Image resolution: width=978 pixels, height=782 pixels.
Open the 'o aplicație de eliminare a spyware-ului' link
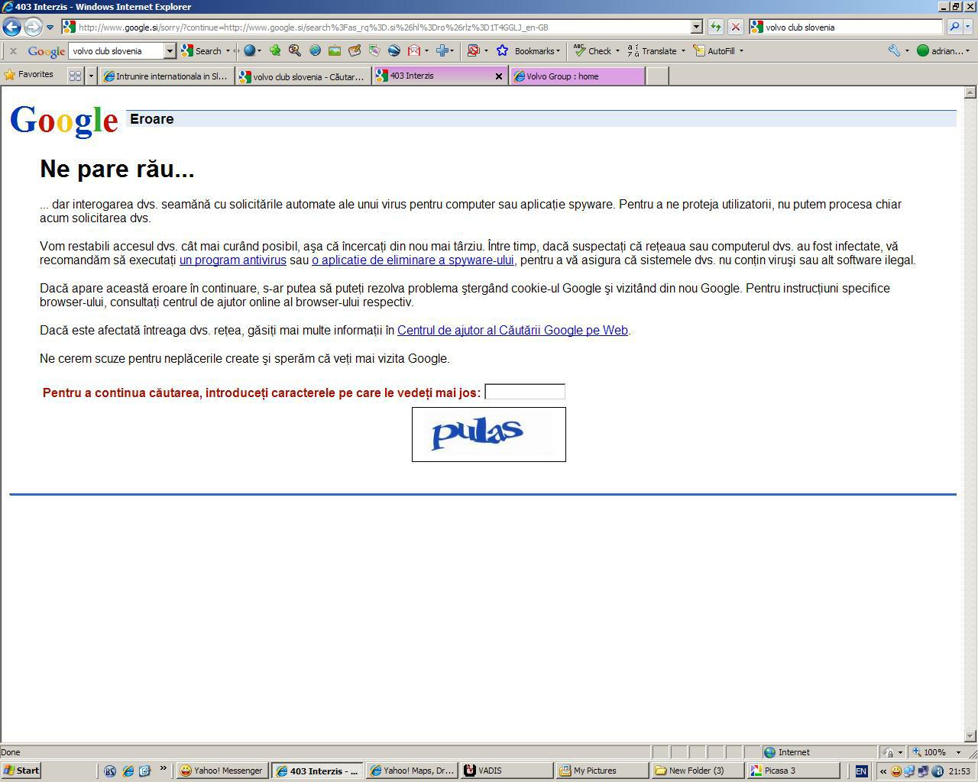[x=413, y=260]
